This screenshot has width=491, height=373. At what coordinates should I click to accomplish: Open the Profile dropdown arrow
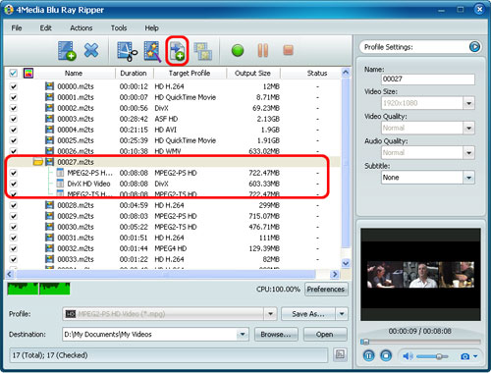[x=270, y=314]
